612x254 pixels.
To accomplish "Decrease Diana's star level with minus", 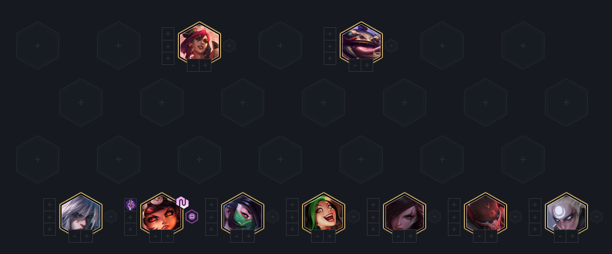I will point(560,236).
